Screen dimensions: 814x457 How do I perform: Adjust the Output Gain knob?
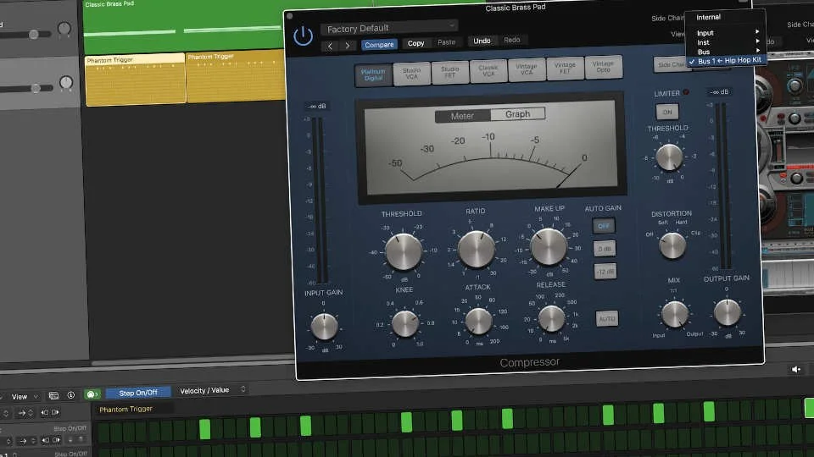[x=727, y=312]
